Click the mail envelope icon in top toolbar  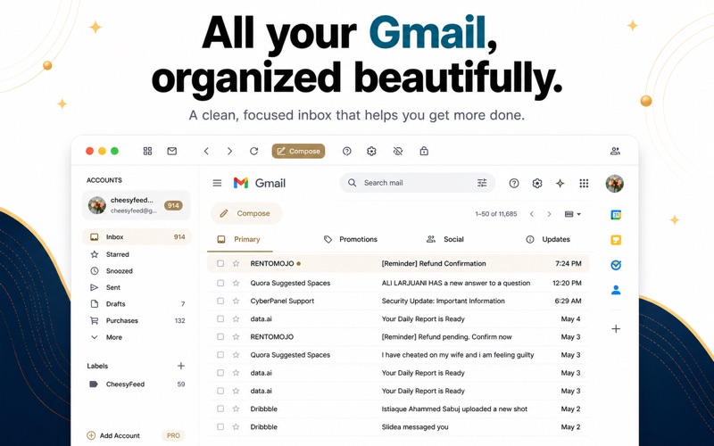pyautogui.click(x=171, y=151)
